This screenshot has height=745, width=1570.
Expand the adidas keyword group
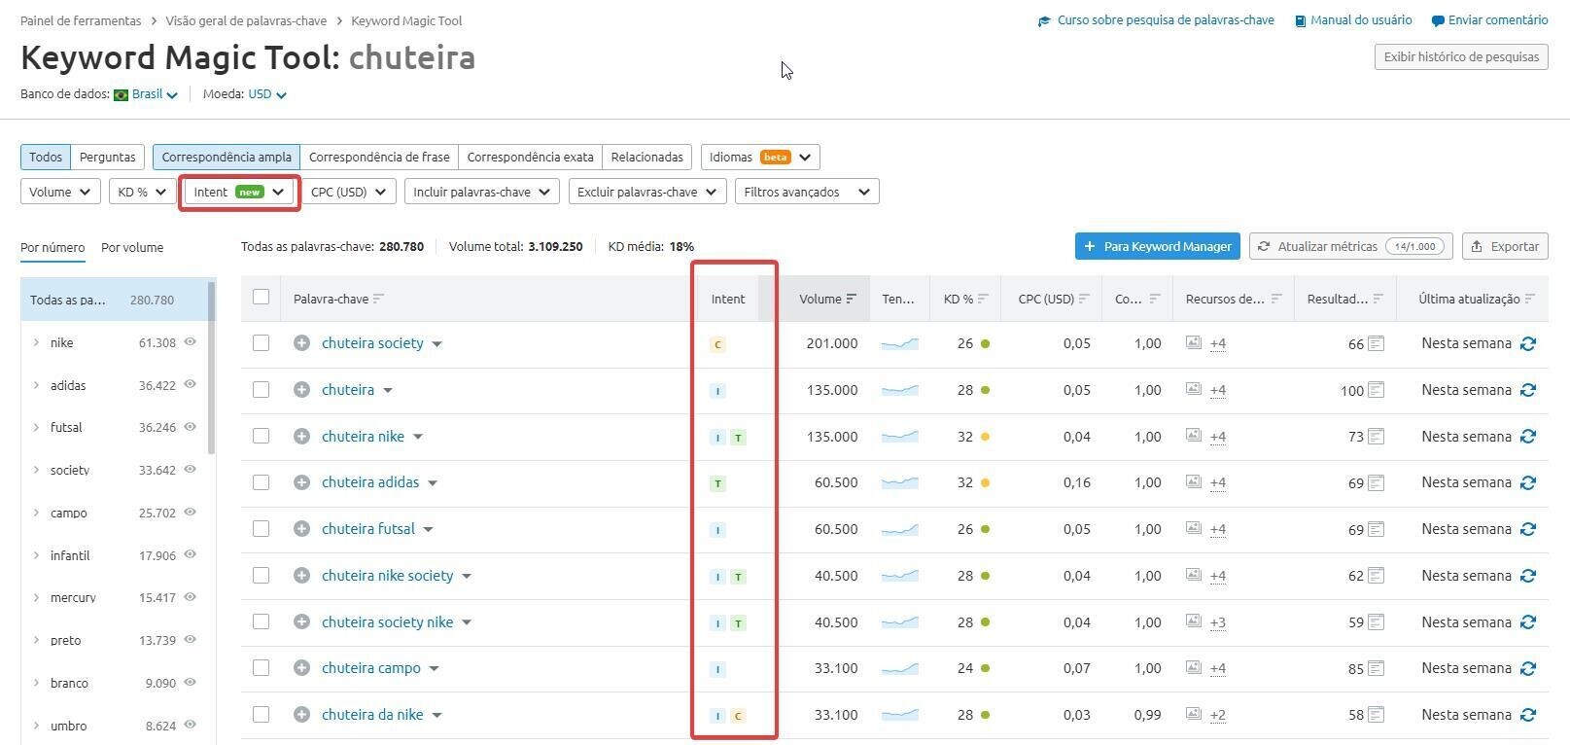[x=36, y=385]
